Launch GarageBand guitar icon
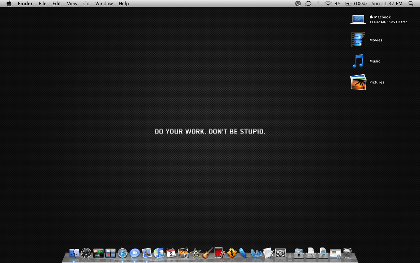This screenshot has height=263, width=420. pyautogui.click(x=207, y=253)
